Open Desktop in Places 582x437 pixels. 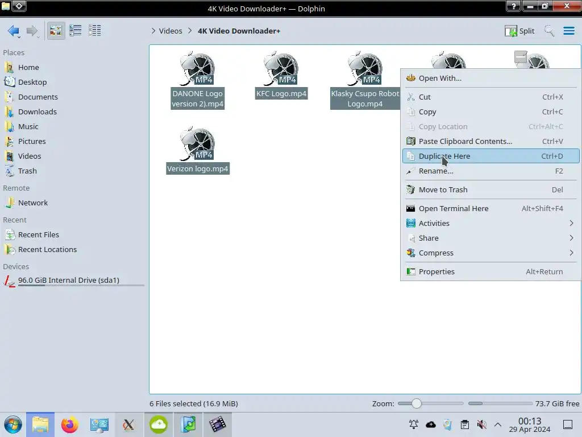(x=32, y=82)
